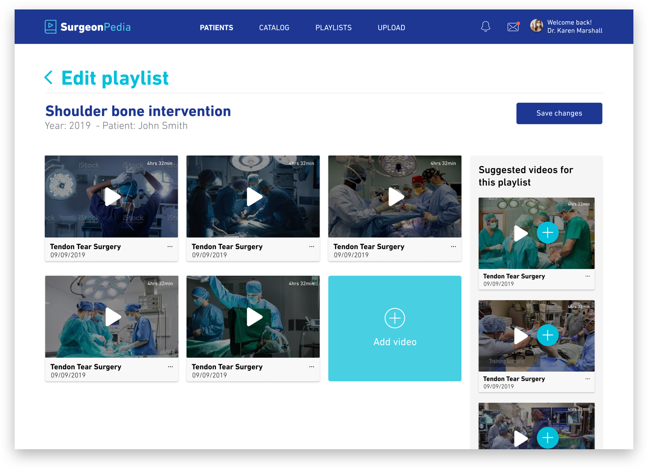Open options menu for raised-arm surgeon card
The width and height of the screenshot is (648, 469).
click(312, 367)
